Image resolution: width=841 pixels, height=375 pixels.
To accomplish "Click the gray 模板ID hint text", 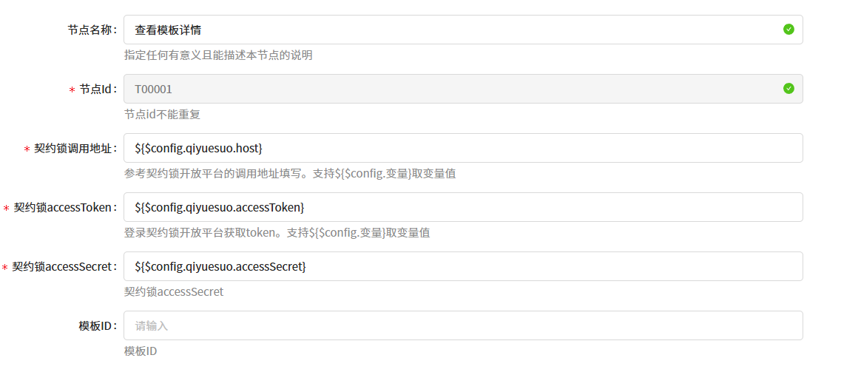I will (x=141, y=351).
